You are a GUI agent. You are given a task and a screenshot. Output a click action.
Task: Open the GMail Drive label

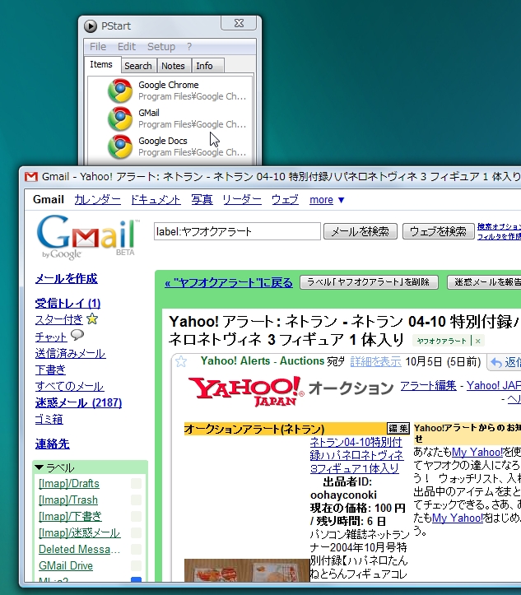[x=66, y=565]
